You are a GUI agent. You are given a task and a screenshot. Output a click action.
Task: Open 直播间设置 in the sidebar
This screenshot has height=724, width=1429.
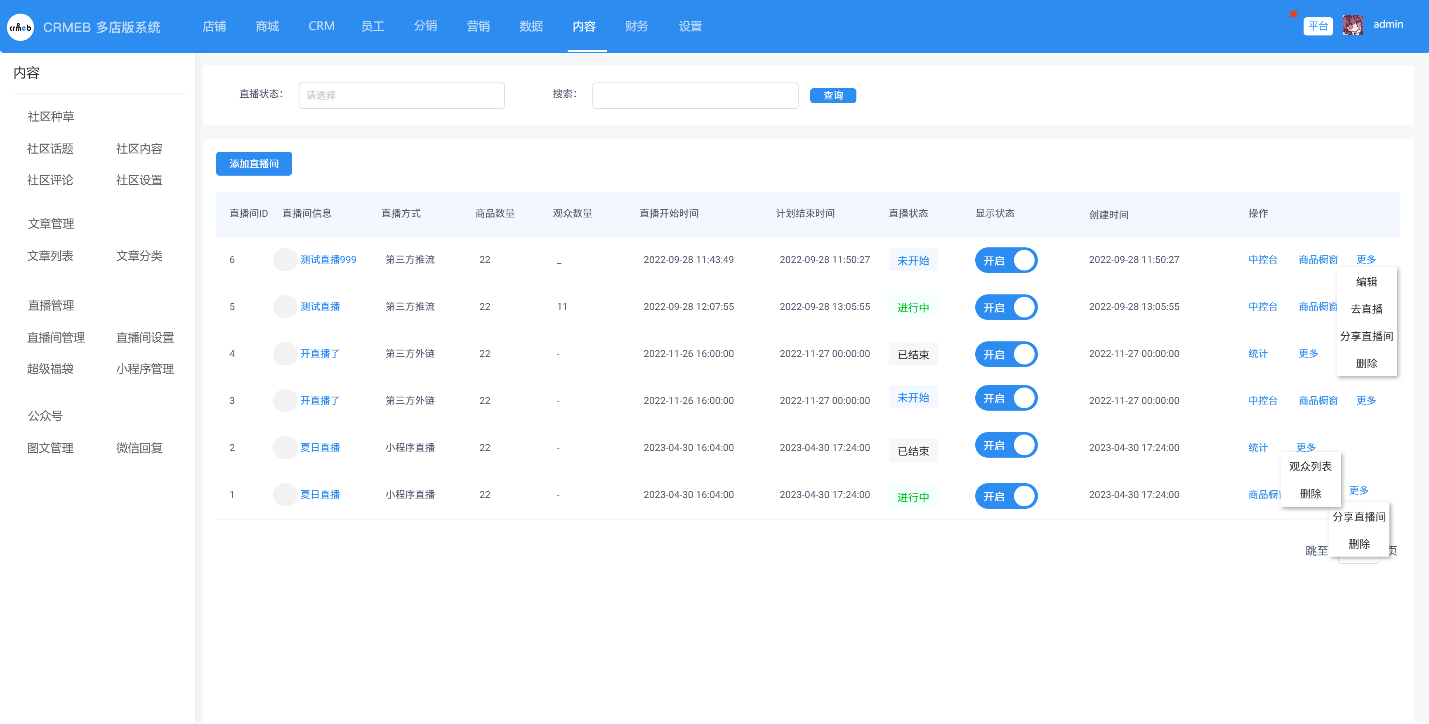click(x=145, y=337)
